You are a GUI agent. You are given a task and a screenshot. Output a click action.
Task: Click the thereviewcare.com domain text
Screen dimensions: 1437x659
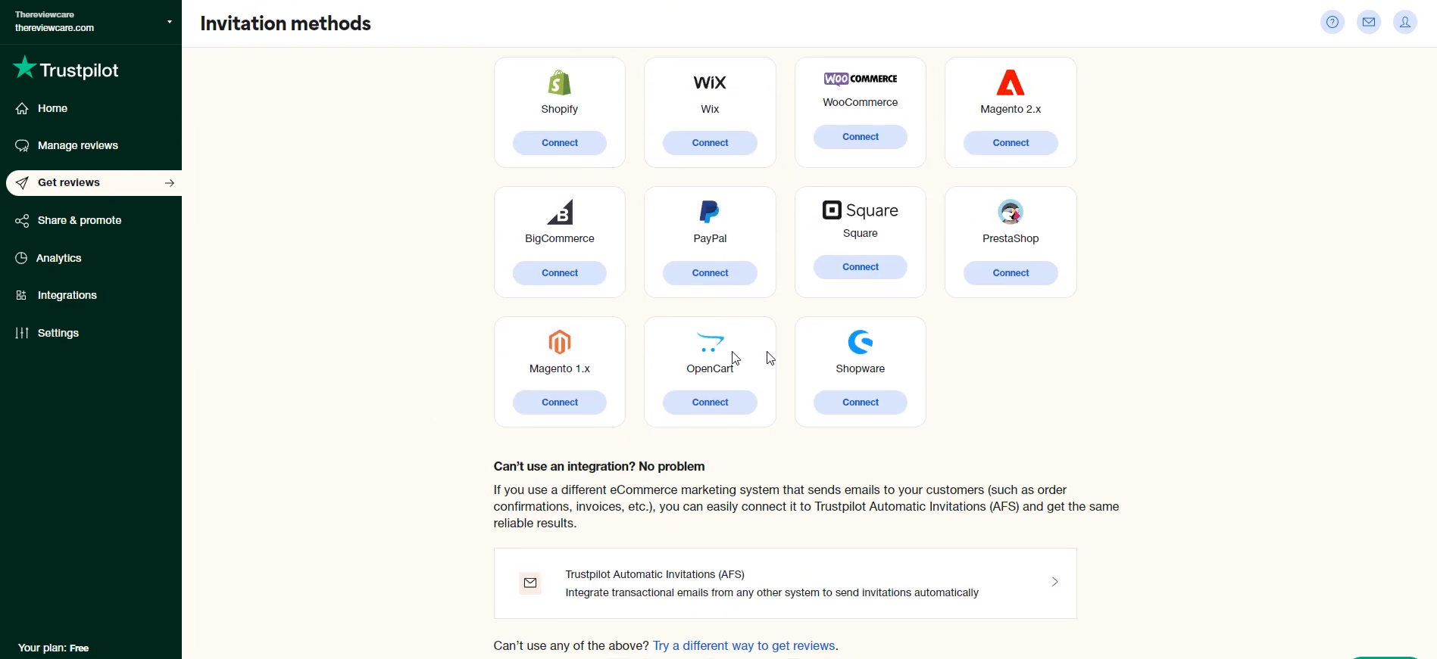[55, 28]
